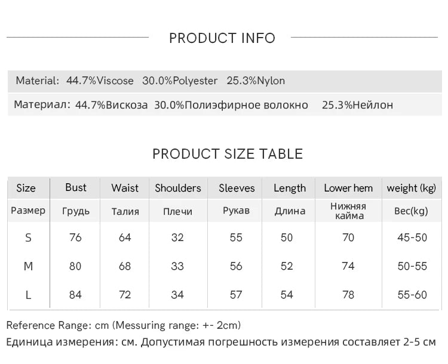Image resolution: width=448 pixels, height=364 pixels.
Task: Select the Russian Материал composition row
Action: click(225, 105)
